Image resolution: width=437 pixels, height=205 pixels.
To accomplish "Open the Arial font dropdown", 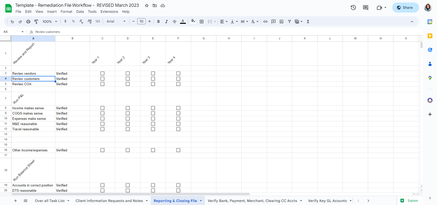I will click(x=116, y=22).
